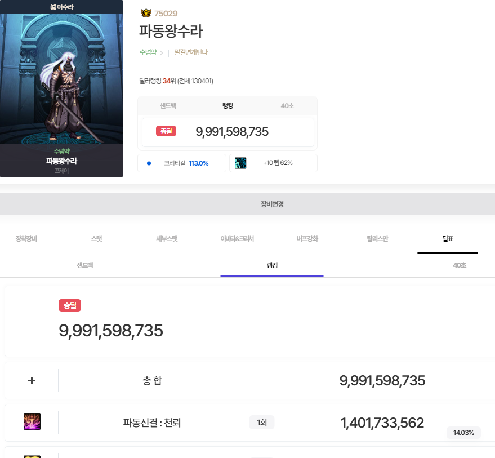Click the fame value 75029
495x458 pixels.
point(166,14)
